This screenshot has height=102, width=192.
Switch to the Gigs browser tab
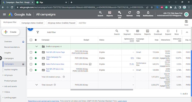51,2
